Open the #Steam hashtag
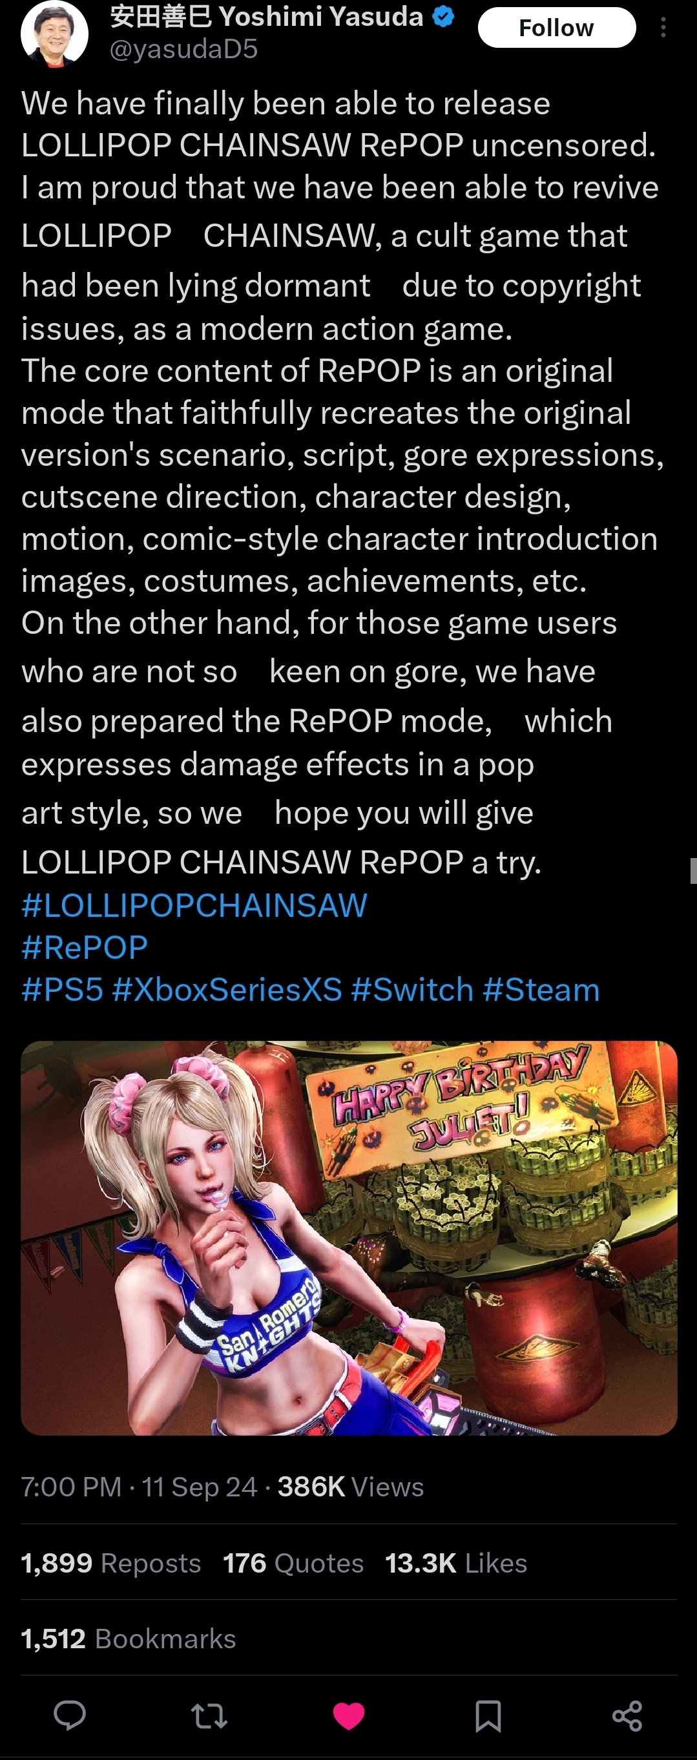The width and height of the screenshot is (697, 1760). point(541,989)
